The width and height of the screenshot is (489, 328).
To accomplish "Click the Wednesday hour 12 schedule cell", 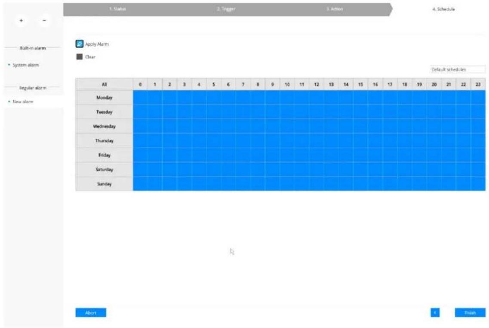I will [317, 127].
